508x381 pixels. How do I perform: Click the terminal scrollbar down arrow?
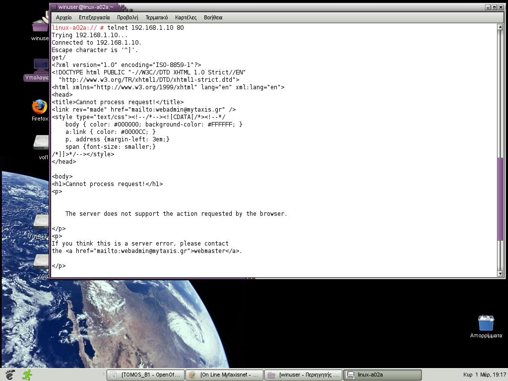click(x=500, y=274)
